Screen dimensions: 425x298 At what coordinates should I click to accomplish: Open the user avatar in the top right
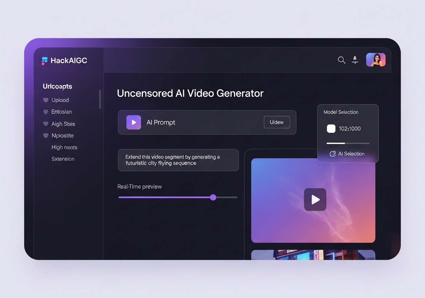(376, 60)
